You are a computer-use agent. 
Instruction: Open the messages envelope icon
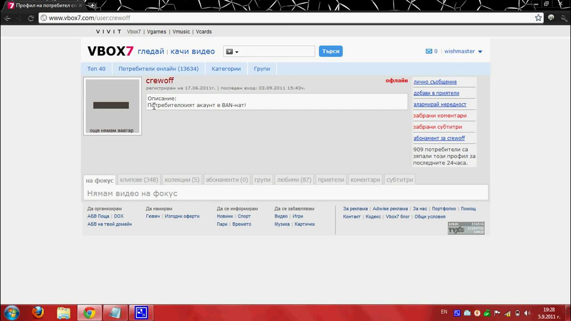tap(429, 51)
